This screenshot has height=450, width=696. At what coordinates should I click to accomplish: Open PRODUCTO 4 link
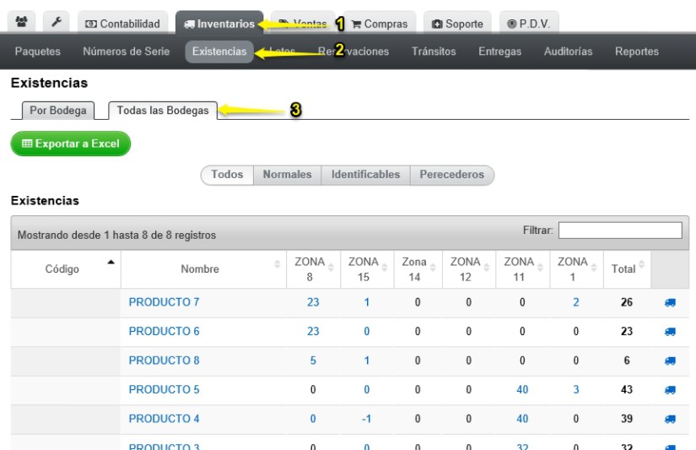[x=164, y=419]
